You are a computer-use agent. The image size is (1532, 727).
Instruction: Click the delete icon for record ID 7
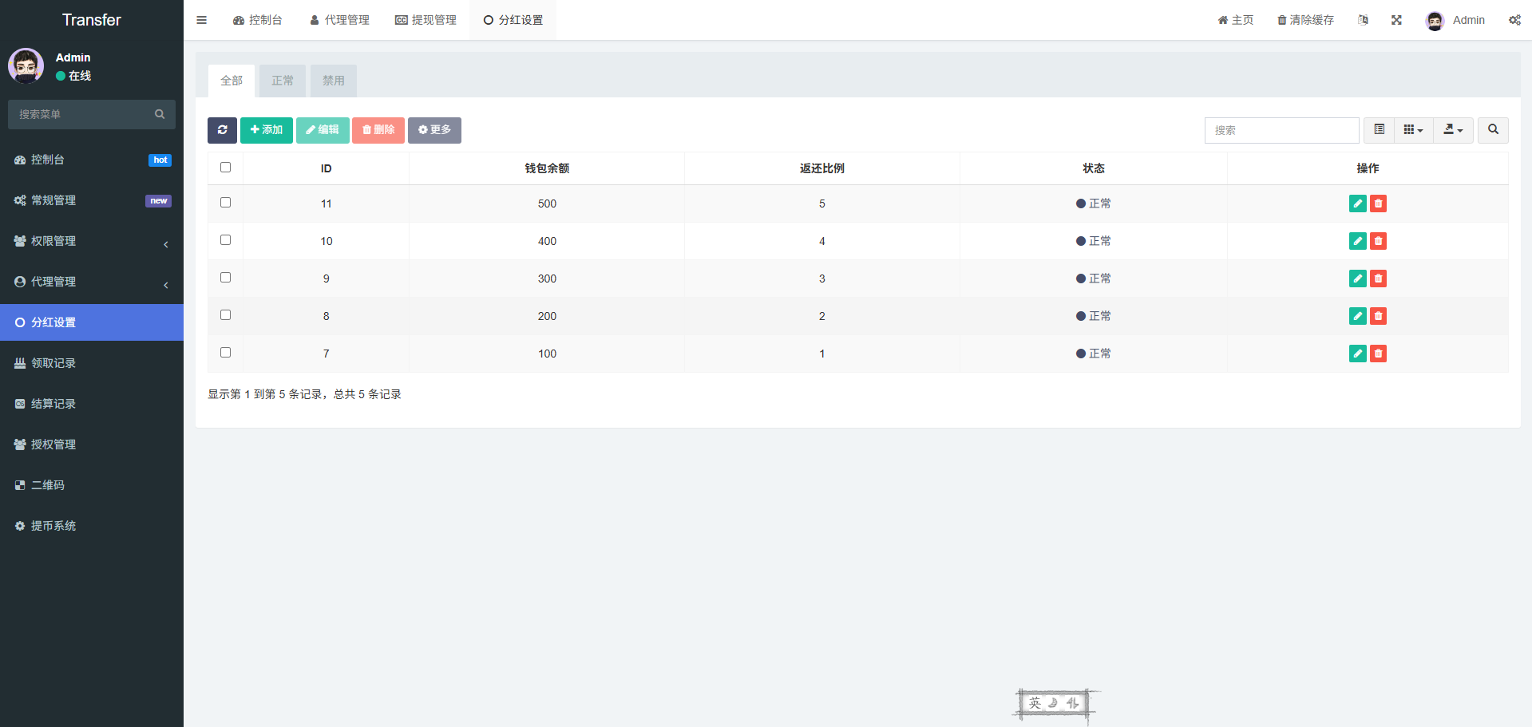click(1377, 354)
